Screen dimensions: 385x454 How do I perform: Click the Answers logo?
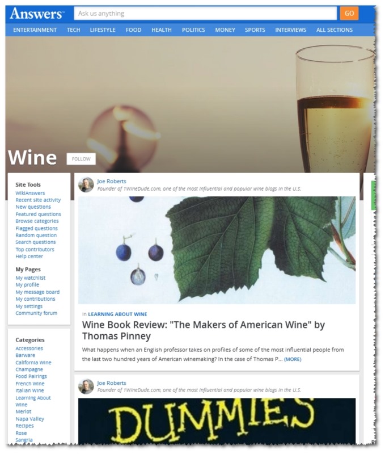point(36,14)
